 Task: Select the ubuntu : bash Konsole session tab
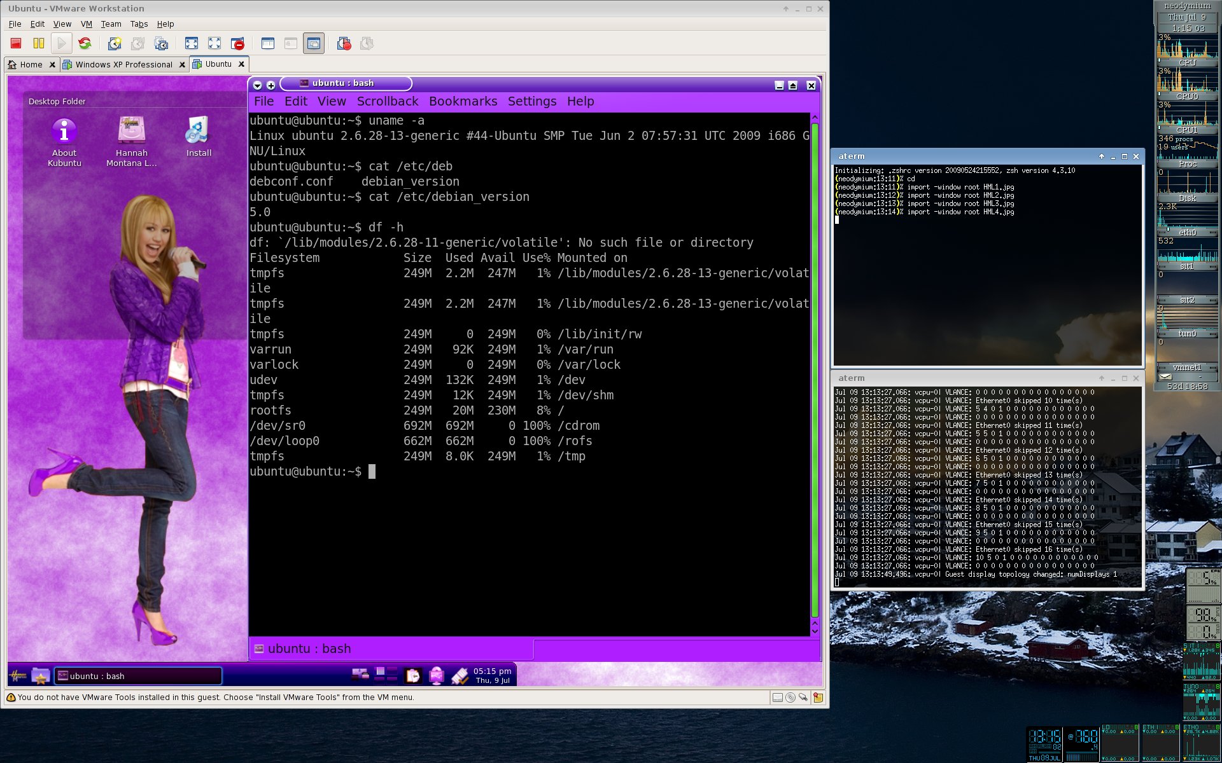[x=391, y=649]
